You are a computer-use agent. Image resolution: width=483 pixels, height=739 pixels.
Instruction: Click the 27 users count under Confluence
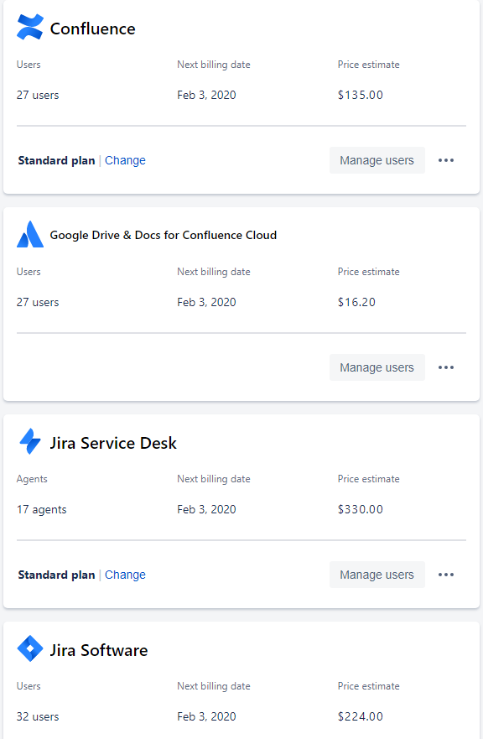coord(38,95)
